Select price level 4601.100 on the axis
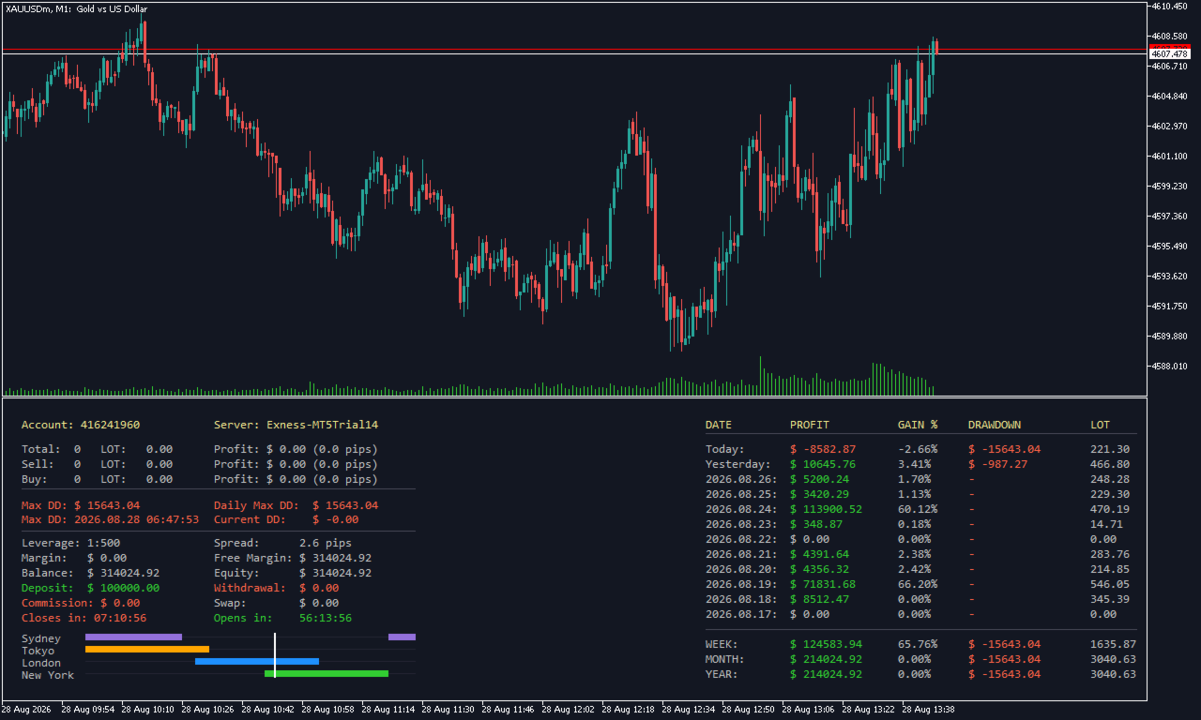This screenshot has width=1201, height=720. pyautogui.click(x=1169, y=157)
